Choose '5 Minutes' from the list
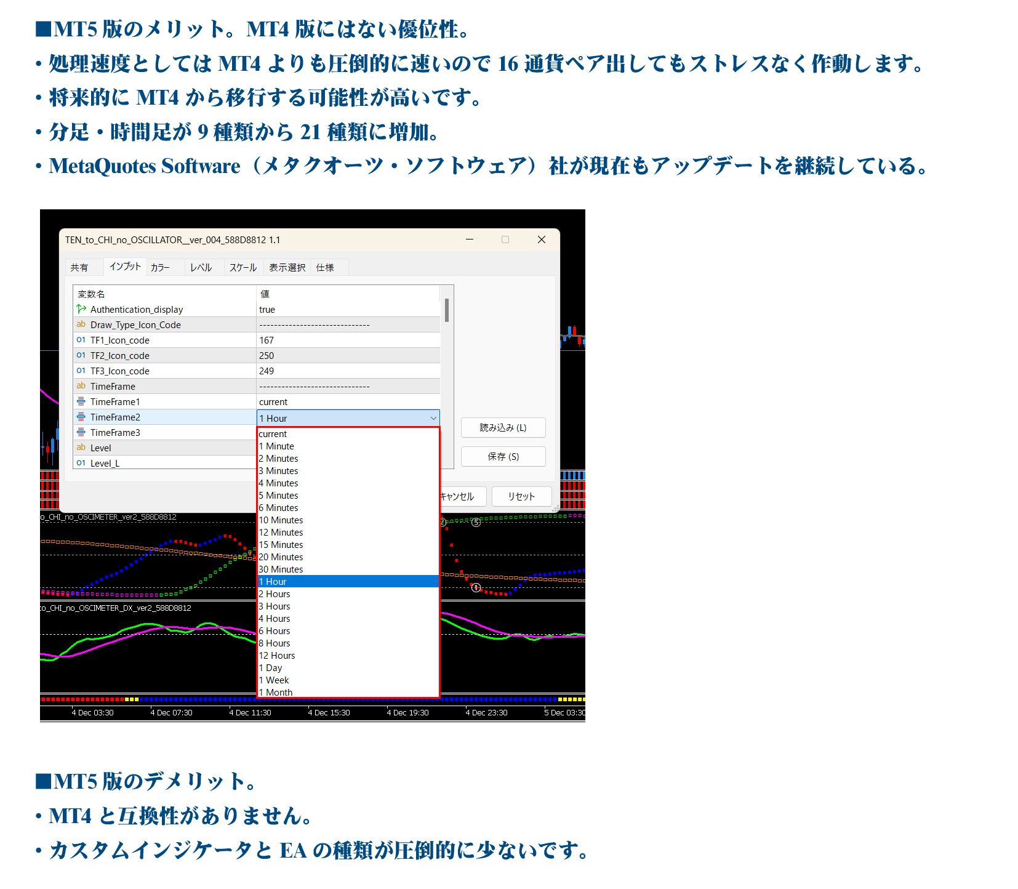 tap(348, 496)
